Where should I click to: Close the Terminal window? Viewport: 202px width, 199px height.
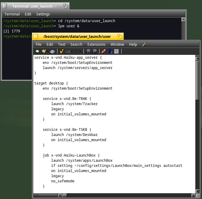[x=5, y=6]
